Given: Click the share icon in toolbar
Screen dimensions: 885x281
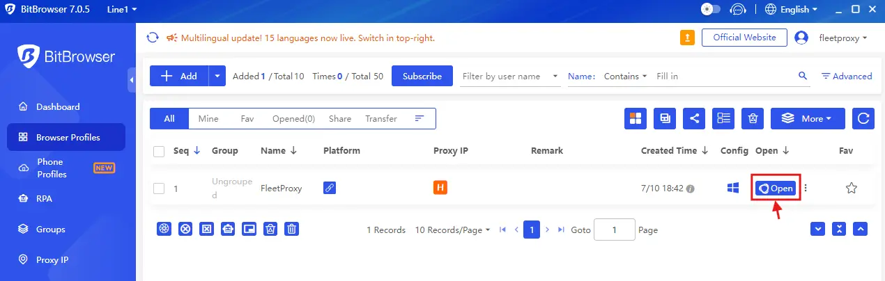Looking at the screenshot, I should tap(694, 119).
